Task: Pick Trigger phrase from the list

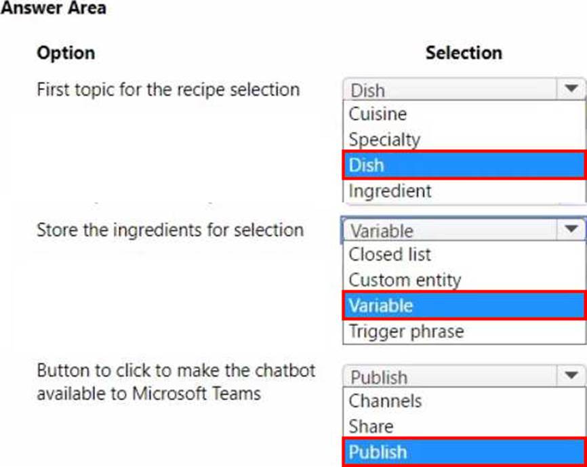Action: 406,331
